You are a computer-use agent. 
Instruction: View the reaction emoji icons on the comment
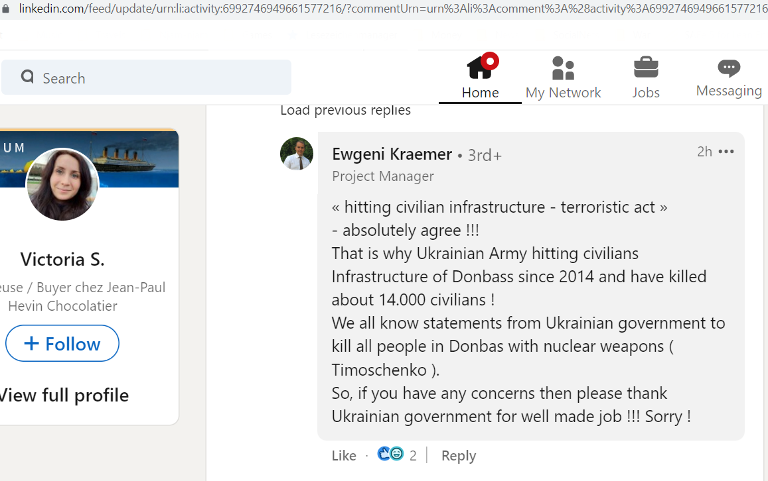pos(390,454)
